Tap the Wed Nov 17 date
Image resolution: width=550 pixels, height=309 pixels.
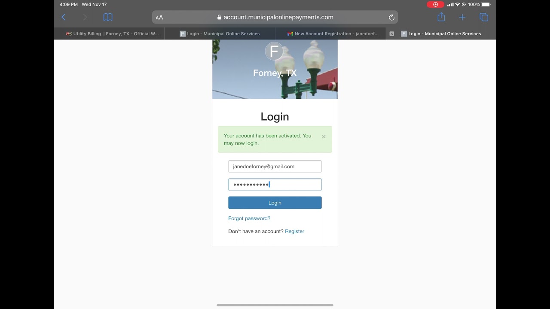pos(94,4)
